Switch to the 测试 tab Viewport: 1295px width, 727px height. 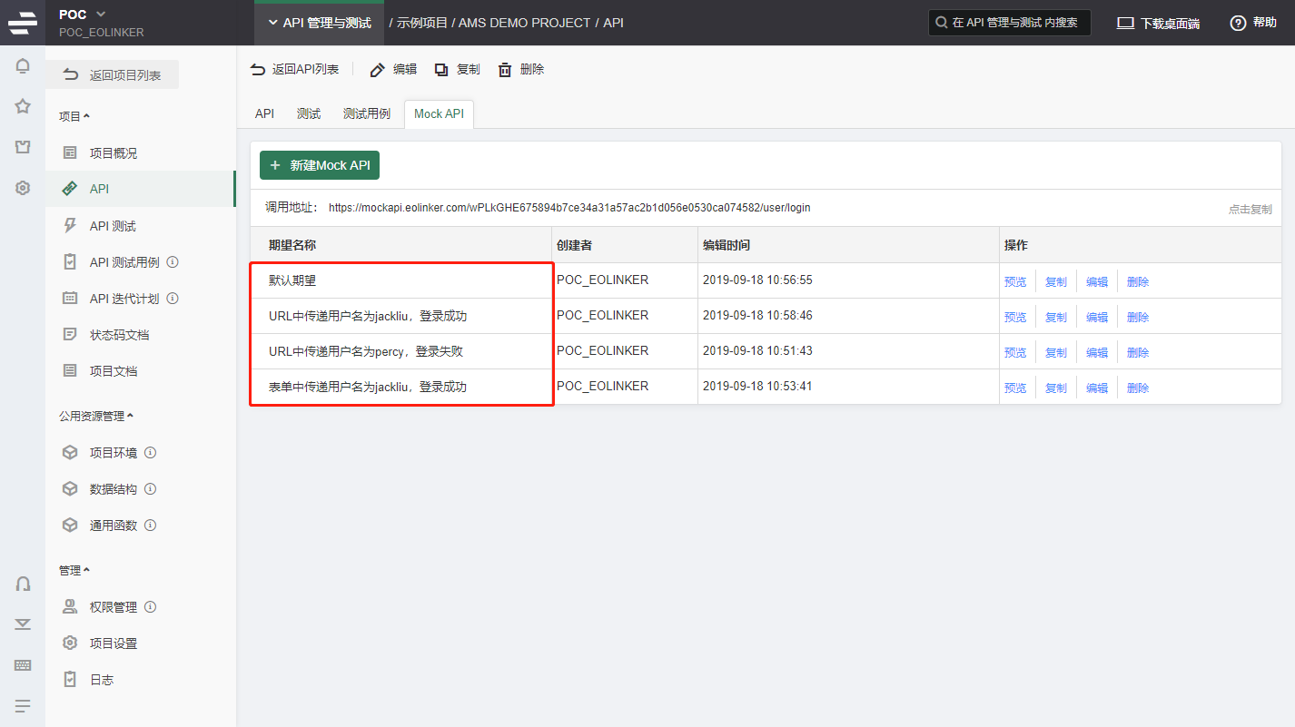[x=308, y=113]
